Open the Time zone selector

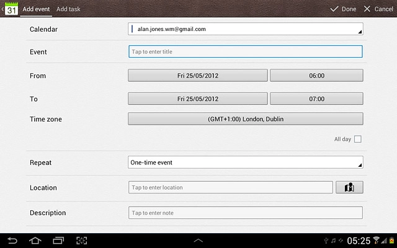(x=245, y=118)
